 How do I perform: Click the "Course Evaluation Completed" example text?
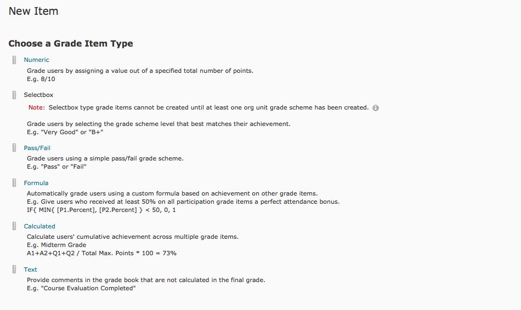pos(88,288)
